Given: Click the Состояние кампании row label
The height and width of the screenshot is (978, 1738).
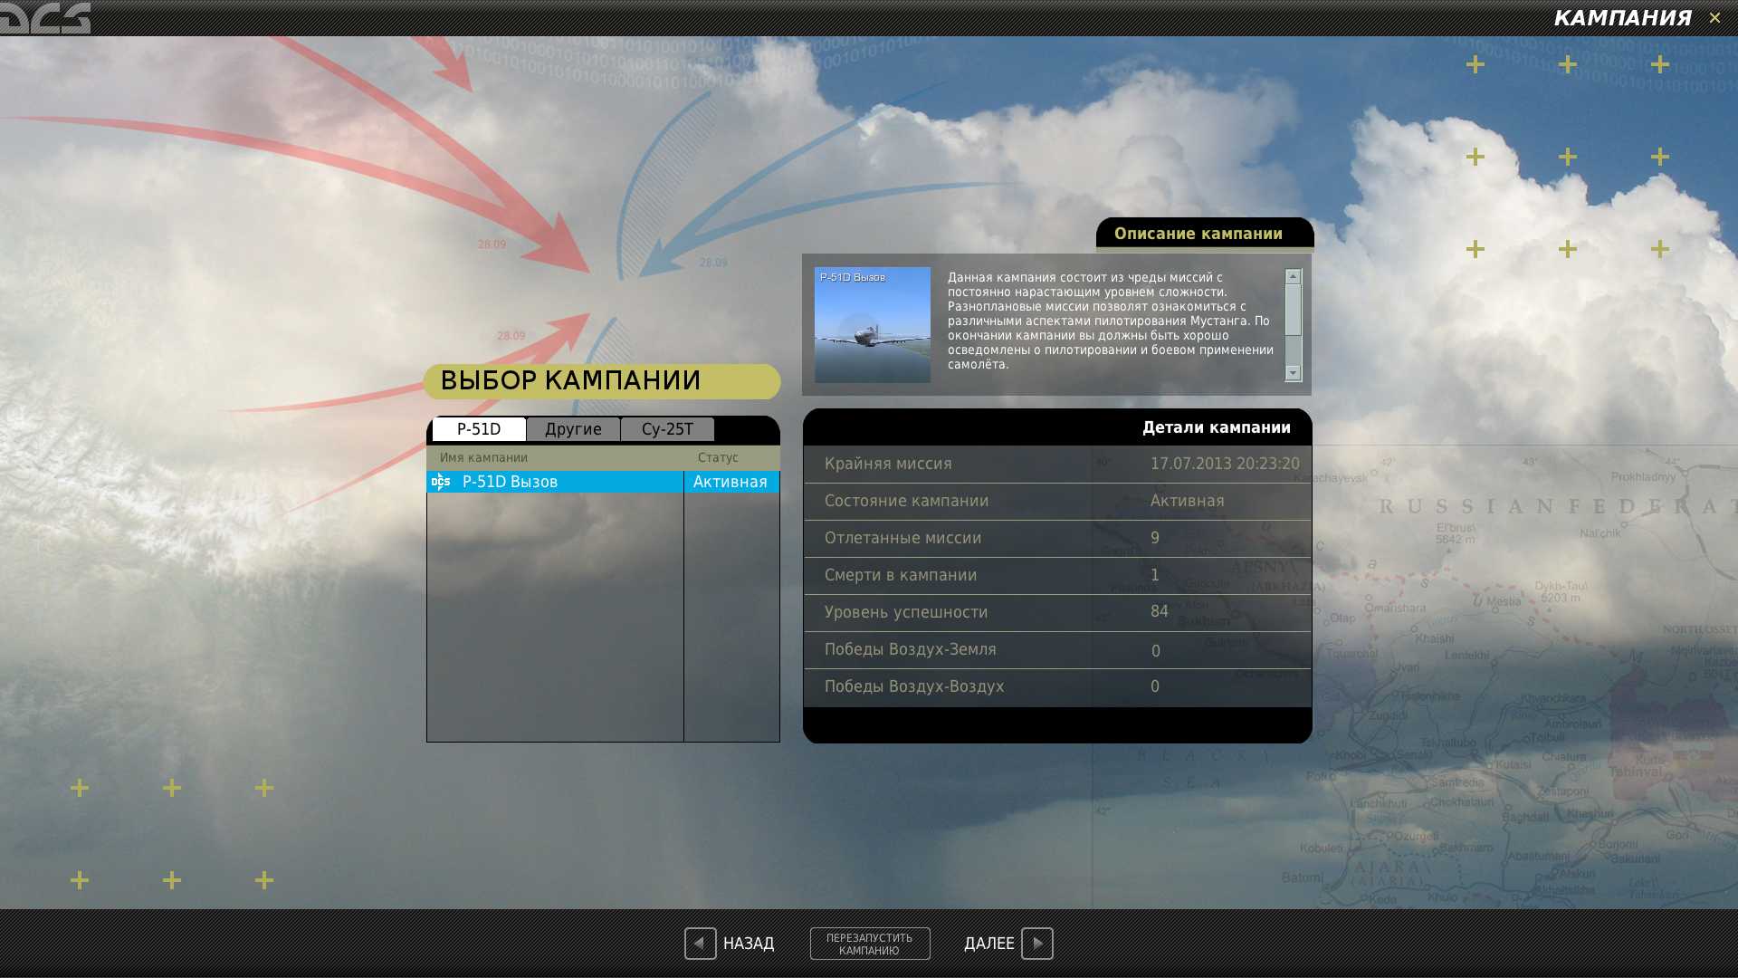Looking at the screenshot, I should point(906,501).
